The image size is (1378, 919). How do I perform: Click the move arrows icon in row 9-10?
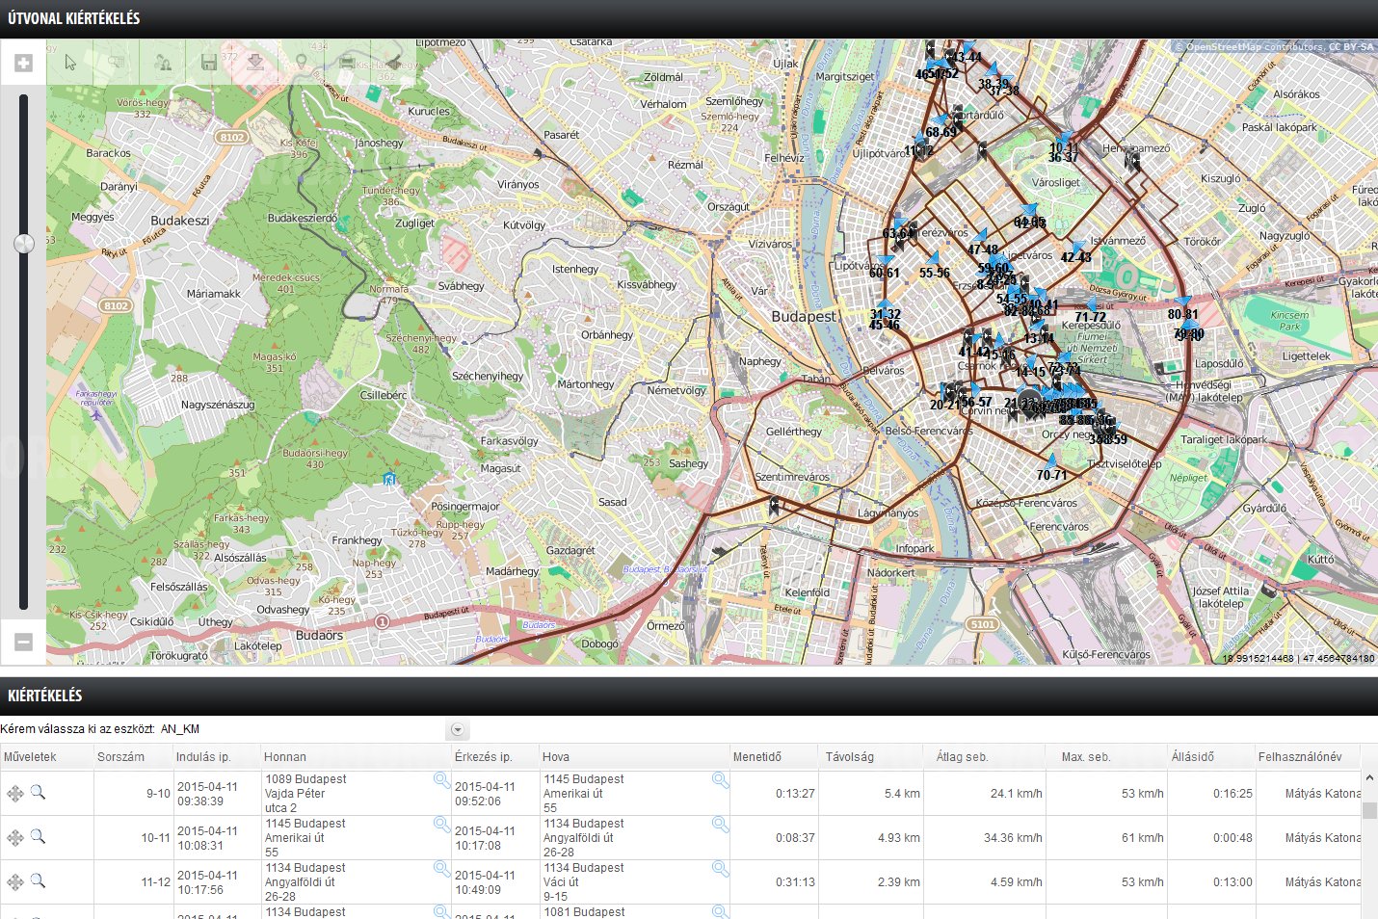point(15,793)
